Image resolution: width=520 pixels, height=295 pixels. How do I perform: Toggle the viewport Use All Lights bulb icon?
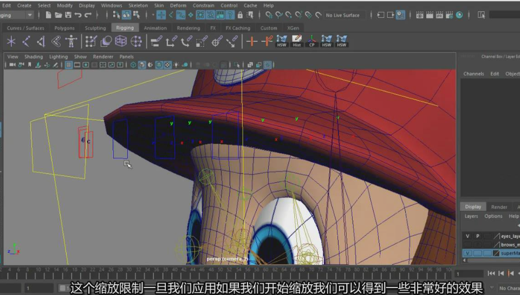pos(177,65)
